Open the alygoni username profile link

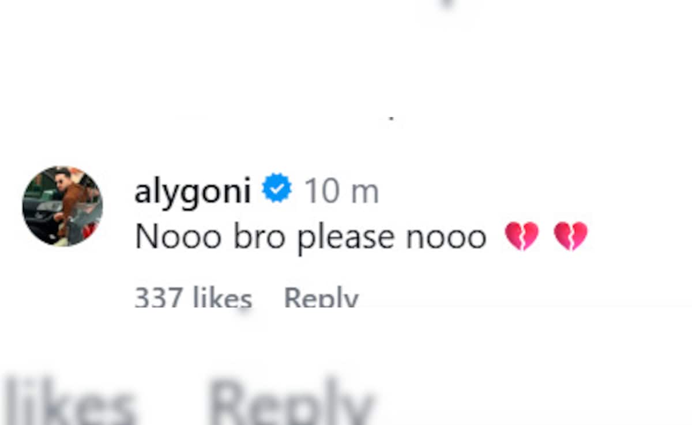click(193, 191)
